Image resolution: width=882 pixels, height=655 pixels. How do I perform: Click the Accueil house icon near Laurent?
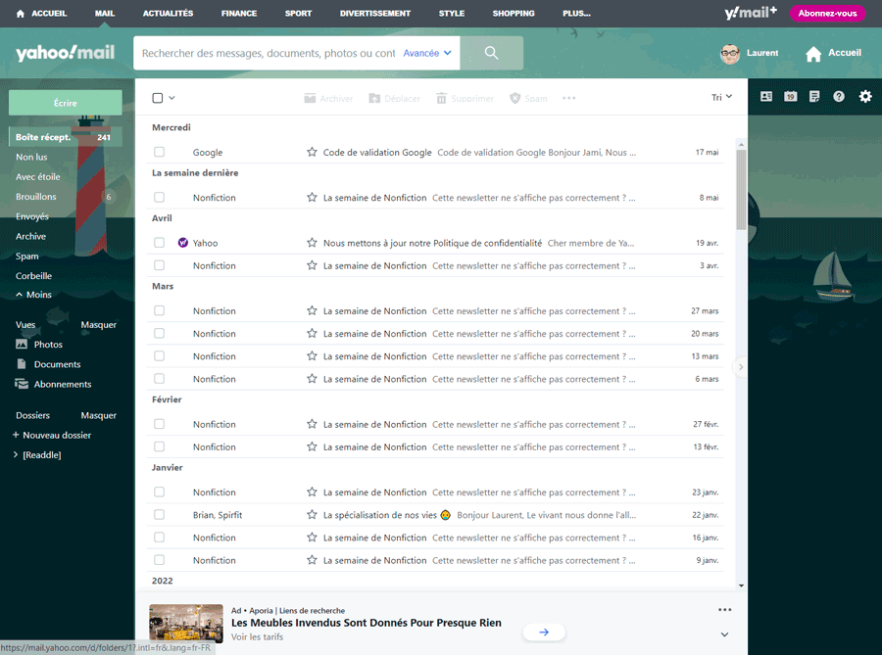(x=813, y=54)
